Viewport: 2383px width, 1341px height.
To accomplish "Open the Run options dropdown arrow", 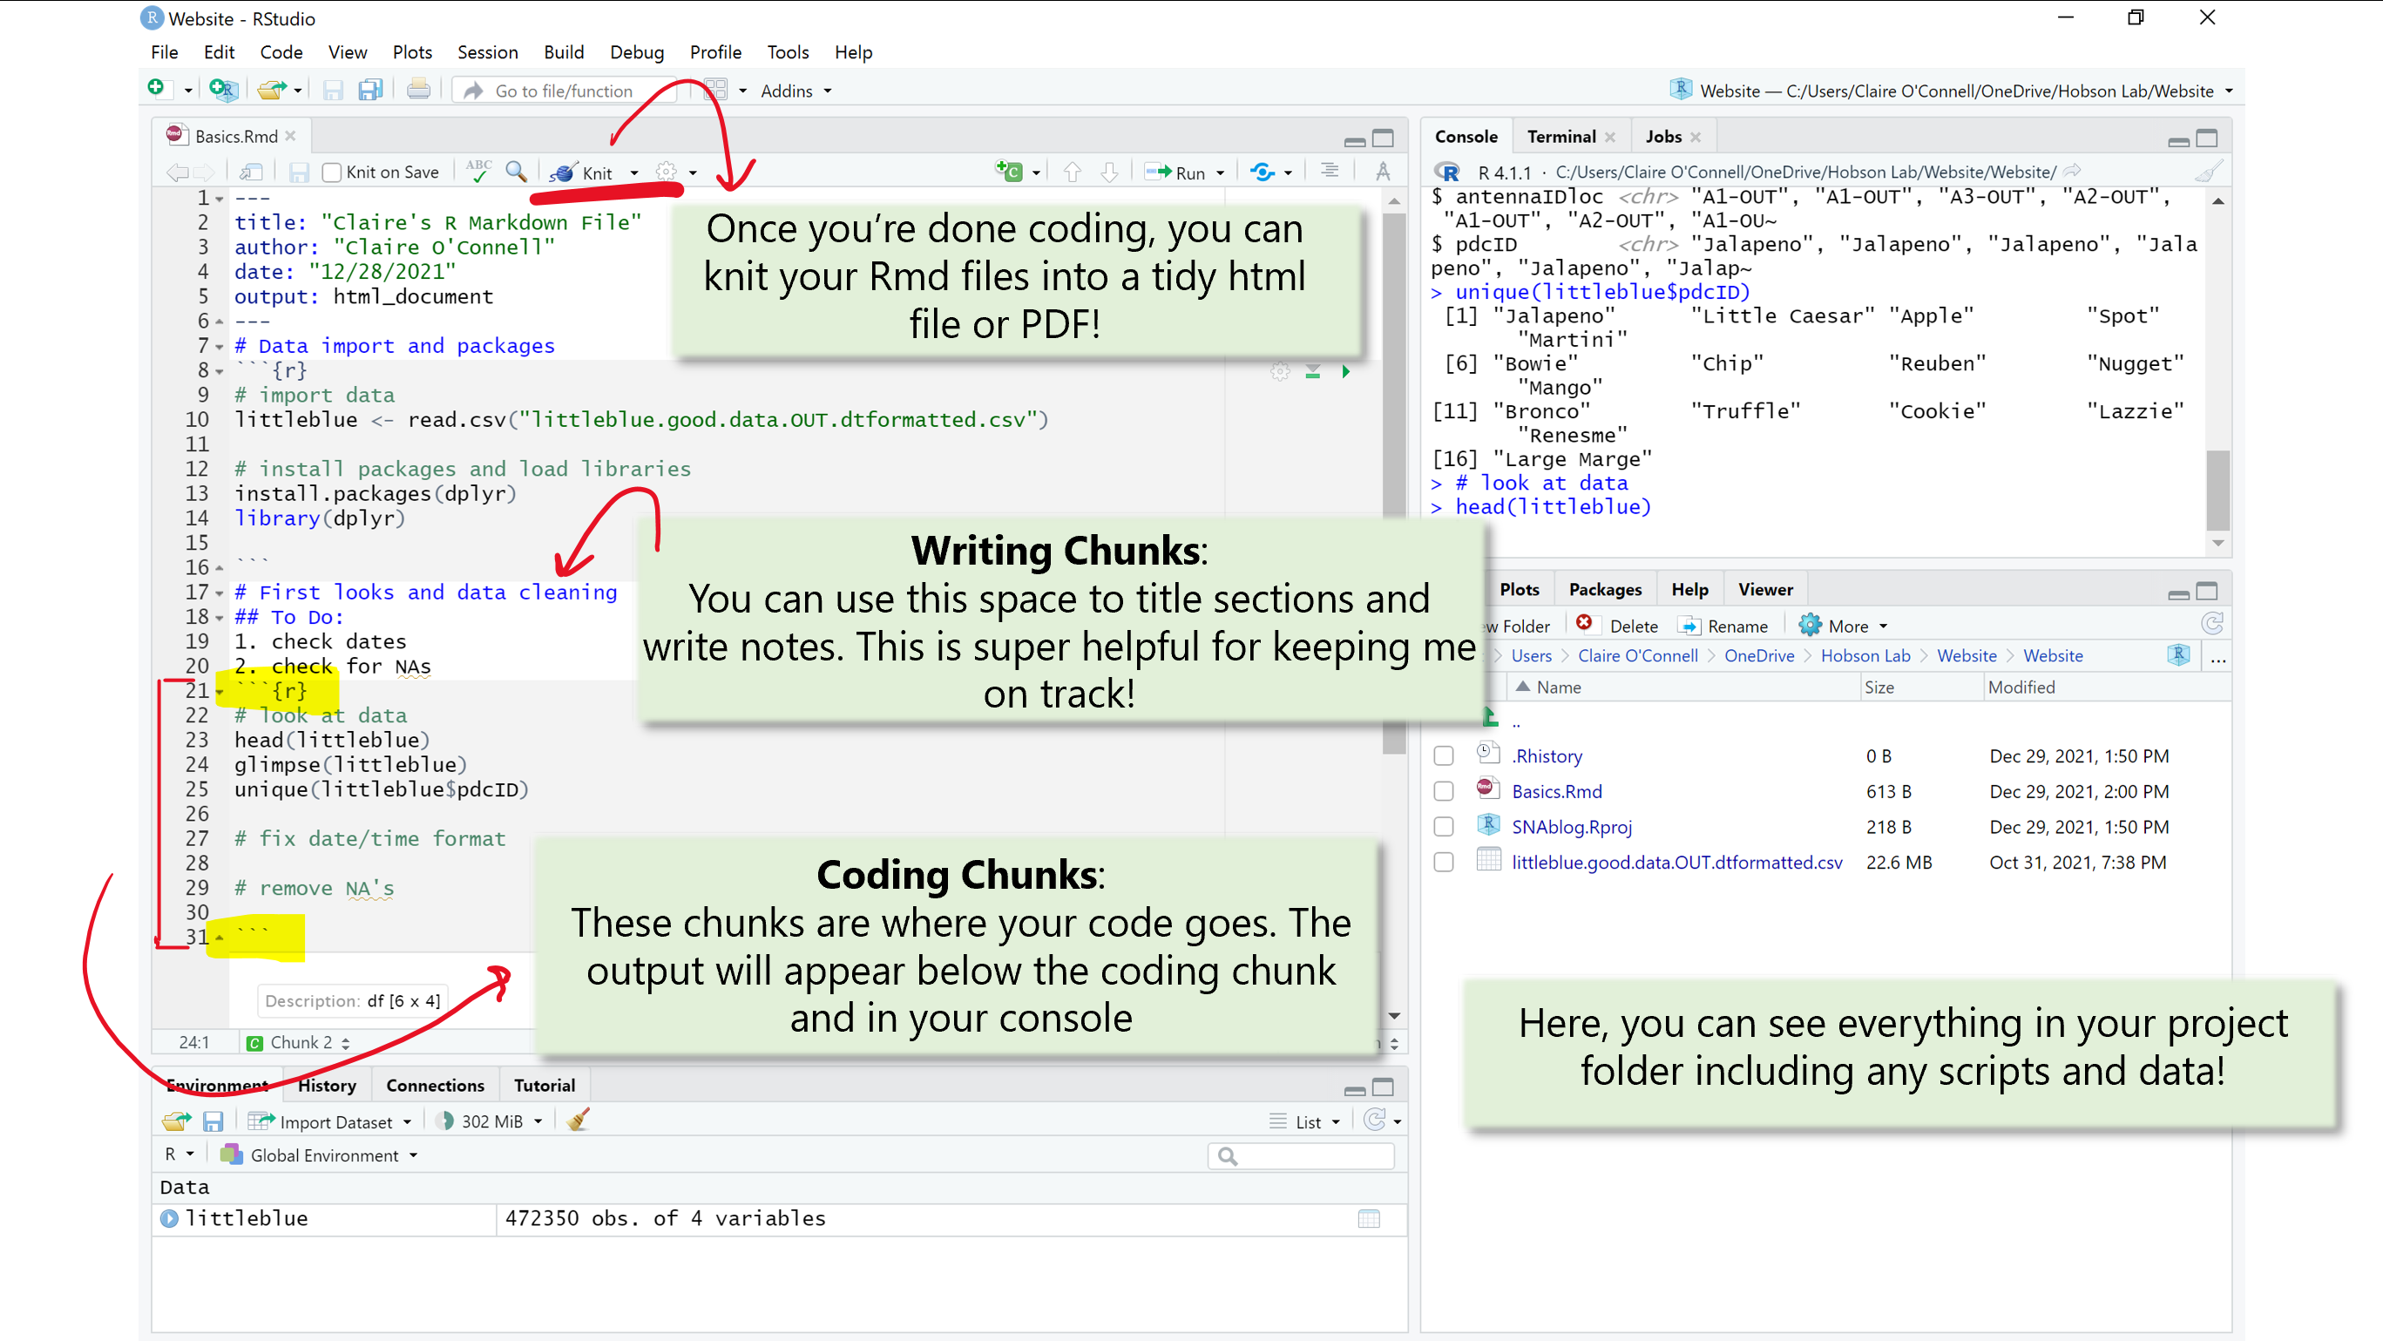I will [1220, 173].
